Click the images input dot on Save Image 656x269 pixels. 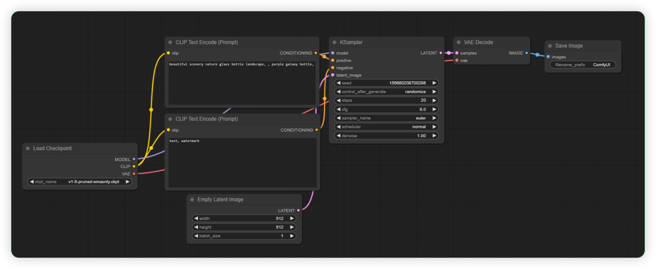[x=549, y=57]
